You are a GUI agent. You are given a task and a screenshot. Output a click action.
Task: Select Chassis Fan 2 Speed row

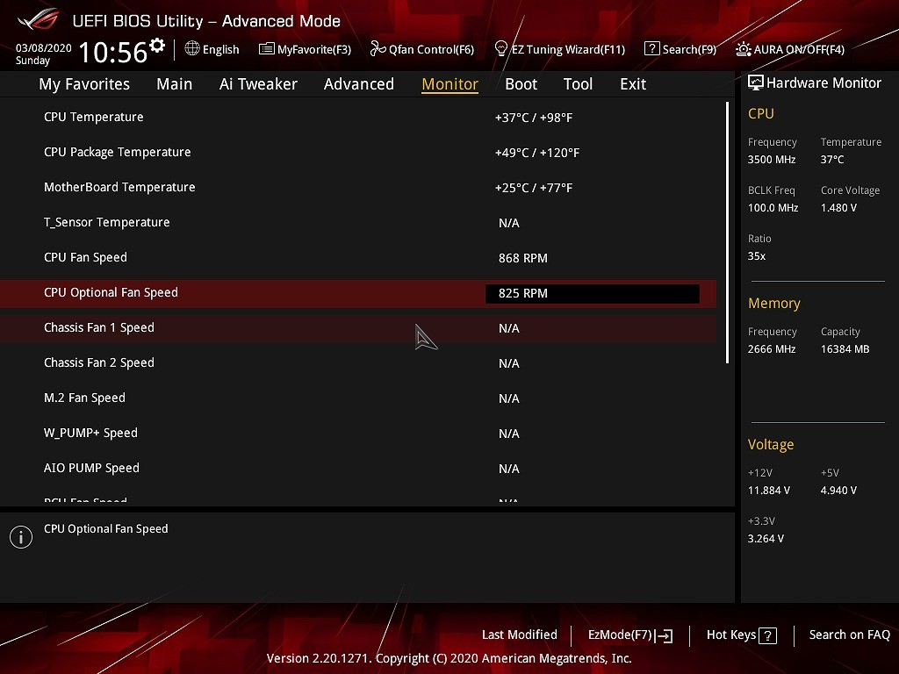[x=358, y=362]
